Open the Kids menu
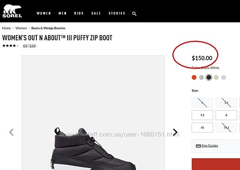Viewport: 240px width, 170px height. [79, 14]
